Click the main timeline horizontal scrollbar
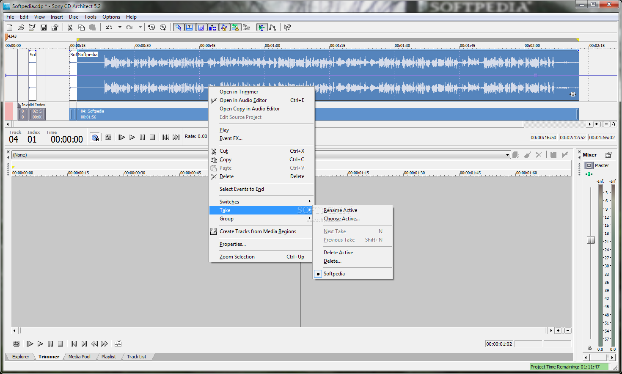Viewport: 622px width, 374px height. (298, 124)
